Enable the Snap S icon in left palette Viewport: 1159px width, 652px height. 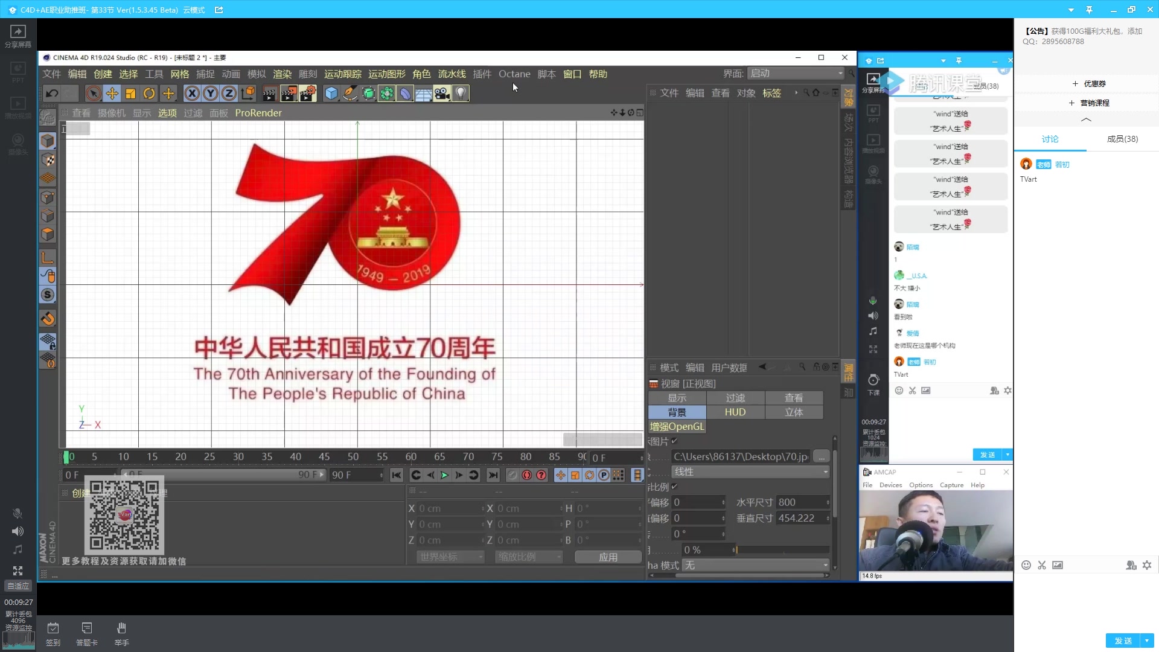48,295
